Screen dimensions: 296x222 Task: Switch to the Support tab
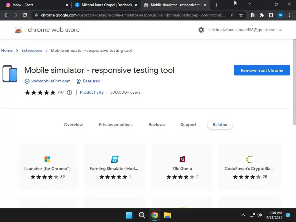click(188, 125)
